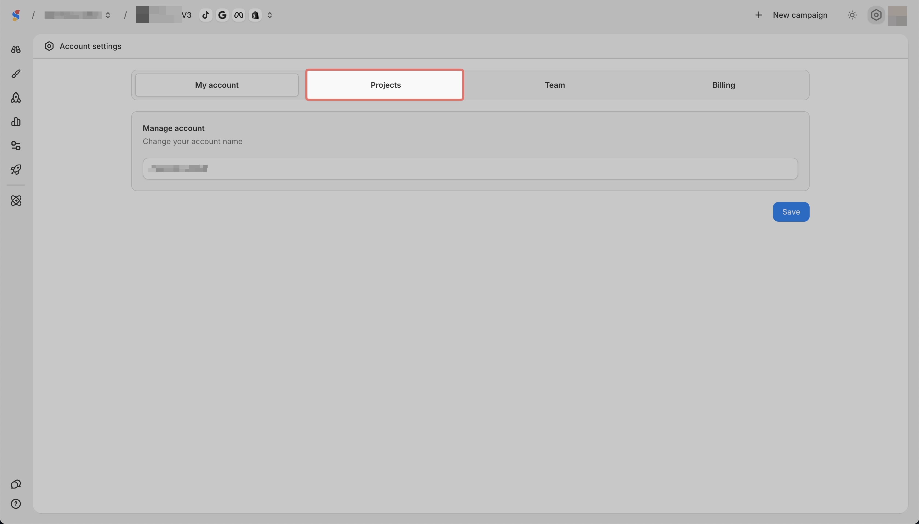919x524 pixels.
Task: Click the account name input field
Action: [x=470, y=169]
